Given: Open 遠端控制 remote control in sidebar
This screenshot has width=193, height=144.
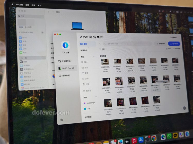Looking at the screenshot, I should tap(64, 76).
